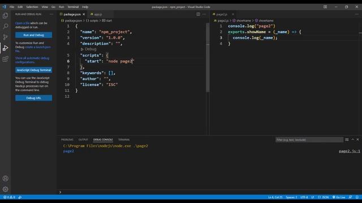Viewport: 362px width, 203px height.
Task: Change indentation via Spaces: 2 indicator
Action: (x=291, y=197)
